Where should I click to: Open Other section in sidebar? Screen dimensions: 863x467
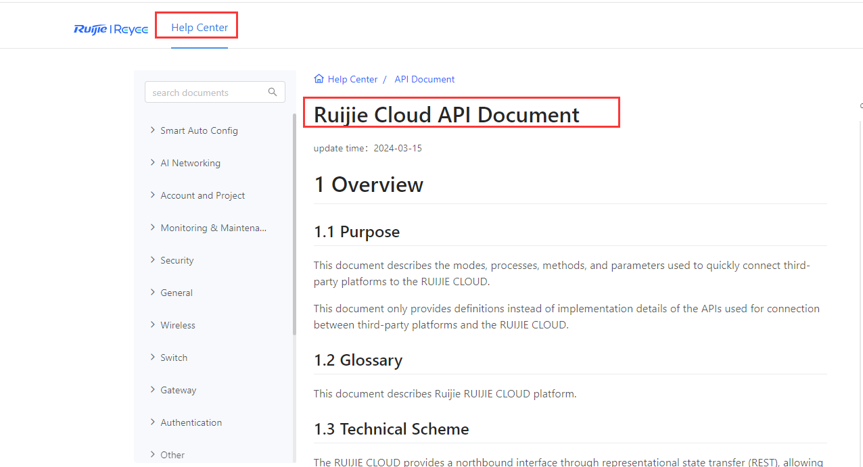tap(172, 455)
